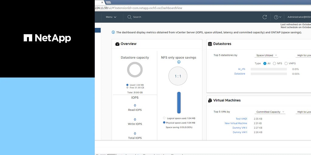Image resolution: width=311 pixels, height=155 pixels.
Task: Click the Overview gauge icon
Action: (117, 44)
